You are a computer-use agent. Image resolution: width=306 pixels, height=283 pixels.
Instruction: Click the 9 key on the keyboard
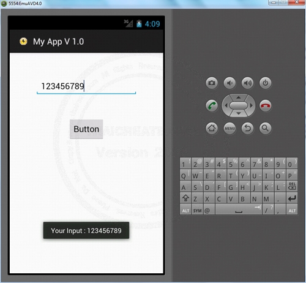[x=280, y=163]
